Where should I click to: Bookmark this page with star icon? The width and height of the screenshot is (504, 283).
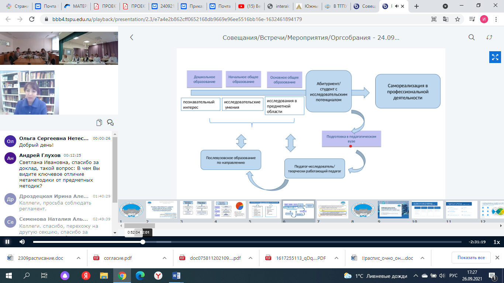(x=458, y=19)
